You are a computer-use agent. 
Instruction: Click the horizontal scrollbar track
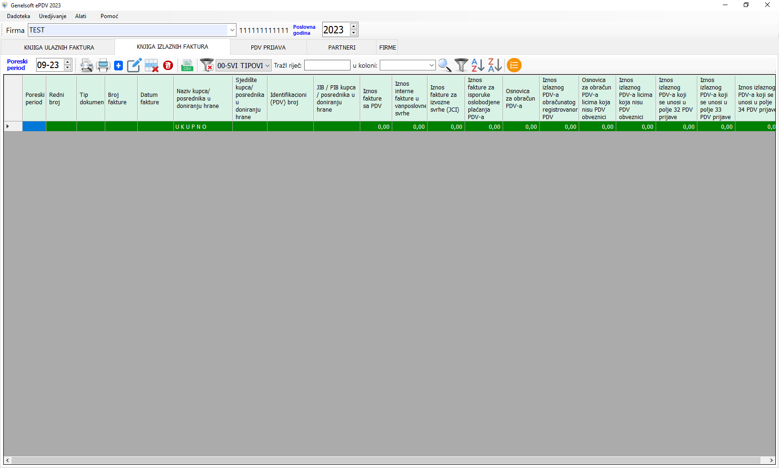point(386,460)
